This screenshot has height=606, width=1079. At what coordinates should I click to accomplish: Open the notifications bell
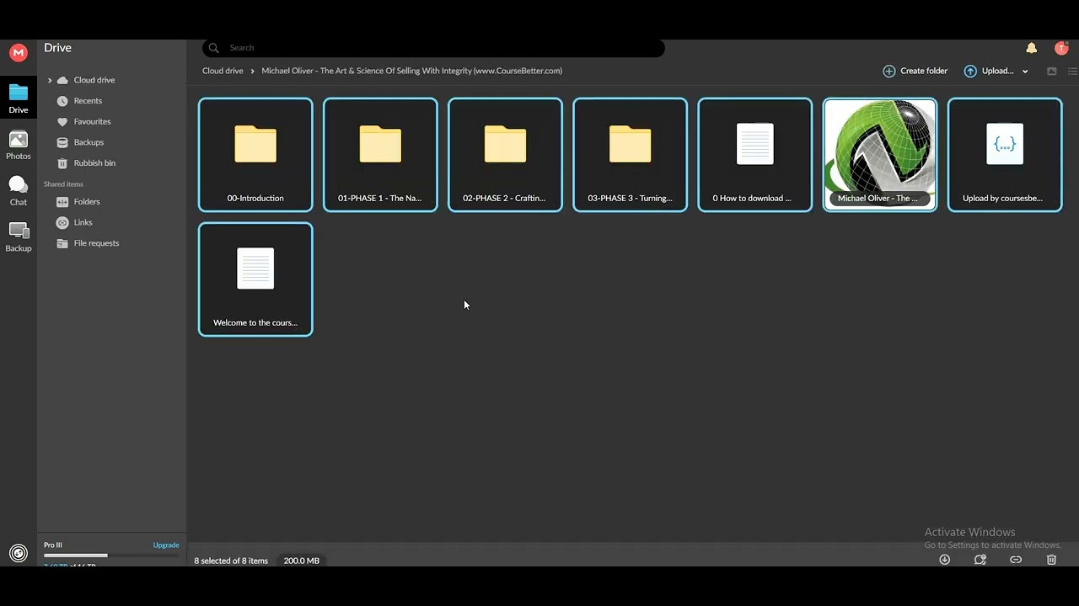pos(1031,48)
